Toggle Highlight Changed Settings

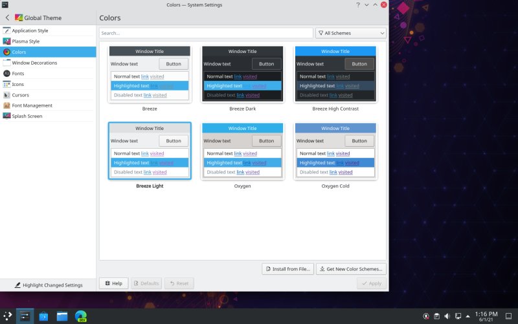point(48,285)
